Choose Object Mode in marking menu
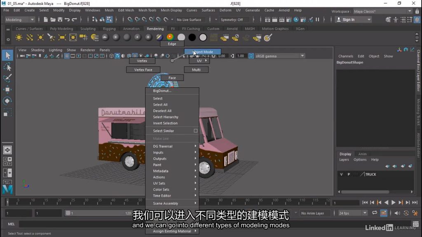Image resolution: width=422 pixels, height=237 pixels. tap(203, 52)
